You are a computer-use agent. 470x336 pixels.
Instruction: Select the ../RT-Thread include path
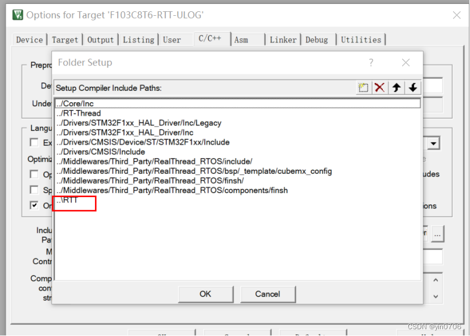(238, 113)
